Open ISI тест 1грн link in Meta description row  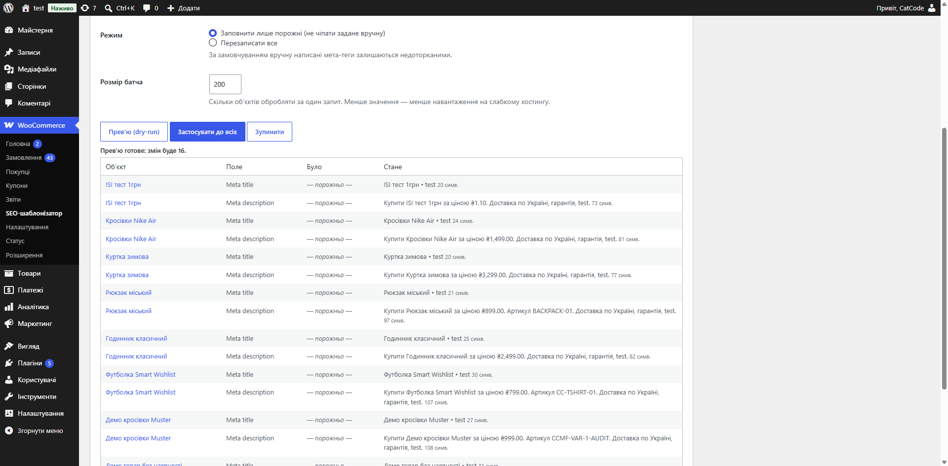tap(123, 203)
